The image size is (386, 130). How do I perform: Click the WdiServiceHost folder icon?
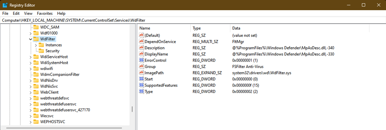tap(36, 57)
